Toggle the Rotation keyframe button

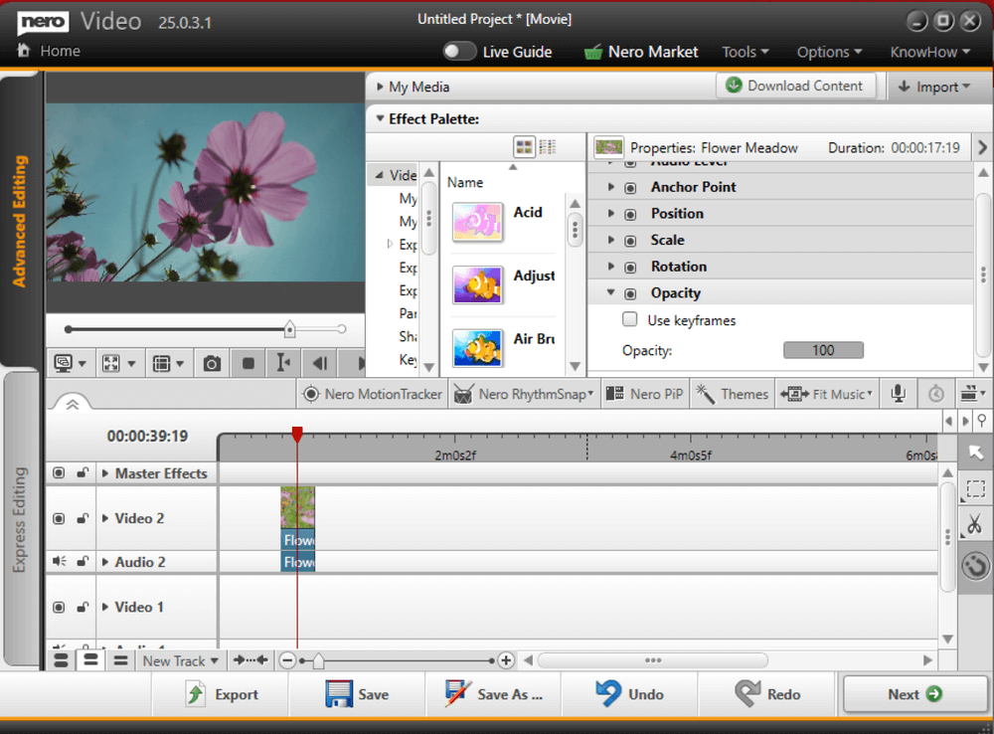(630, 268)
